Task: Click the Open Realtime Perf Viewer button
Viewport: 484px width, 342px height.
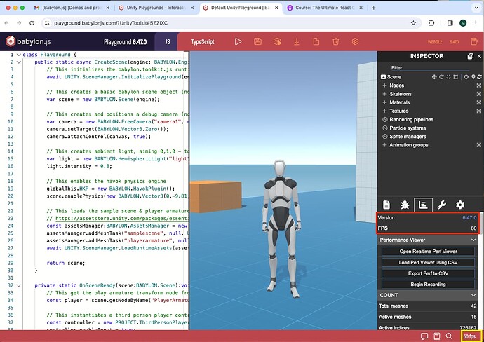Action: [x=427, y=252]
